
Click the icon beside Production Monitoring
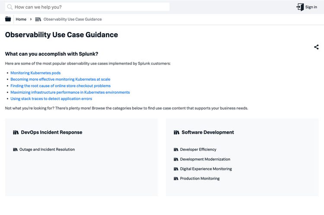click(x=176, y=179)
